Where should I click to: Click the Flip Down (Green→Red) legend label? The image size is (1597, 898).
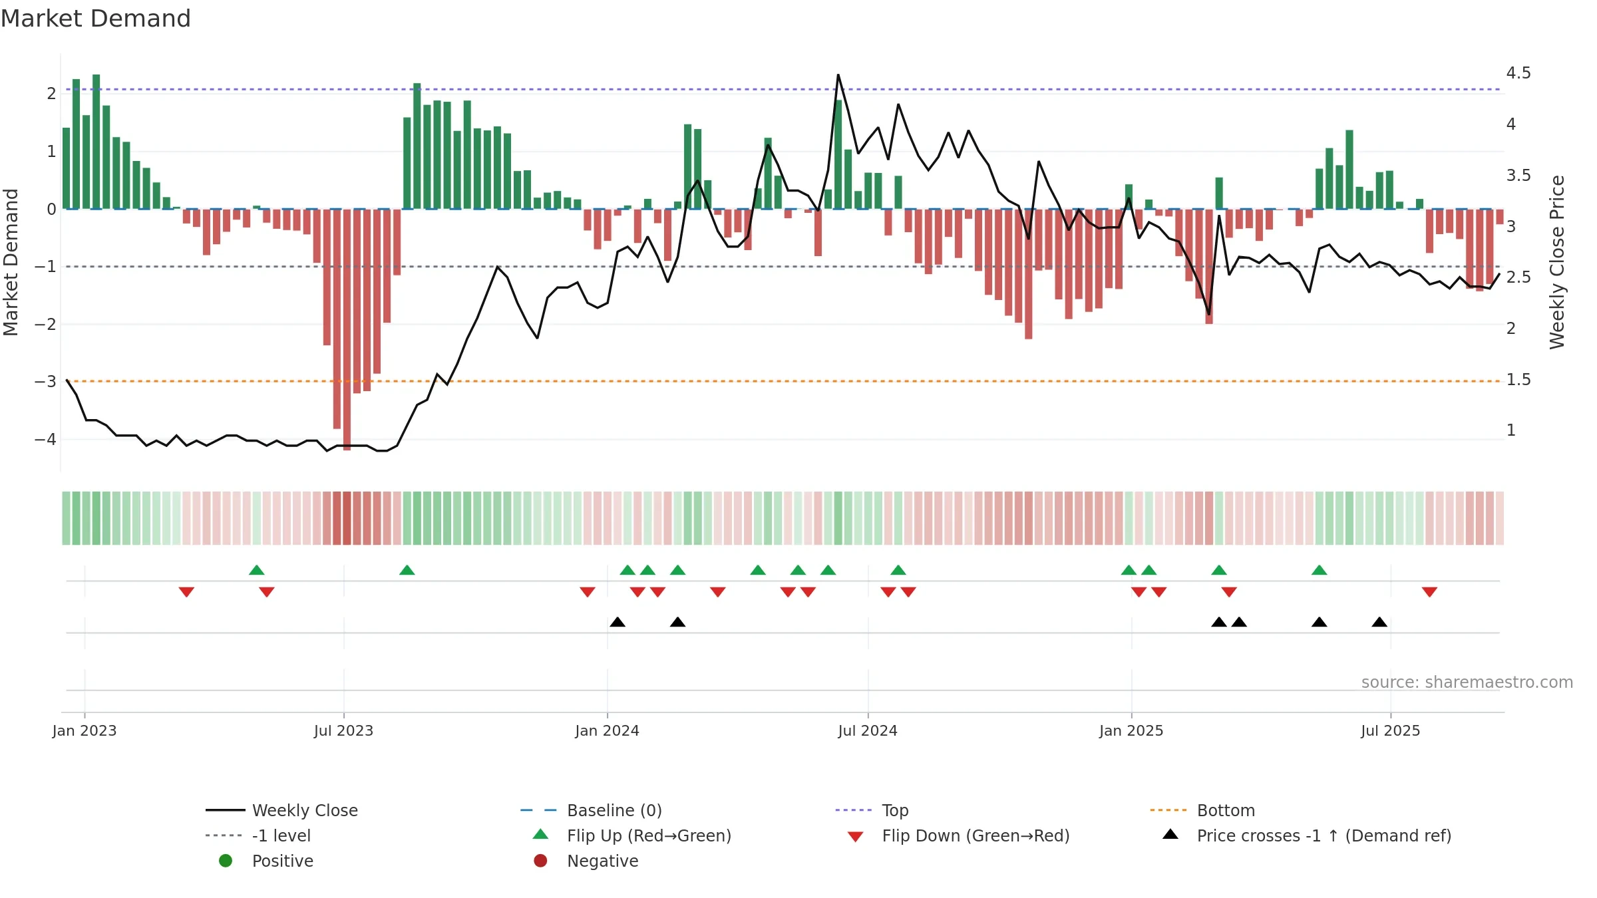pos(976,835)
